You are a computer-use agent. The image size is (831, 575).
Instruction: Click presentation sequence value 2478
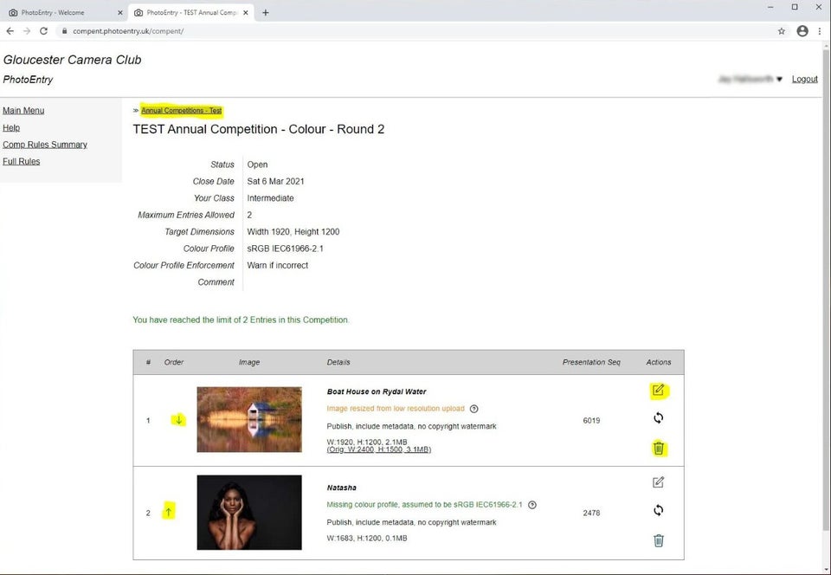(591, 513)
